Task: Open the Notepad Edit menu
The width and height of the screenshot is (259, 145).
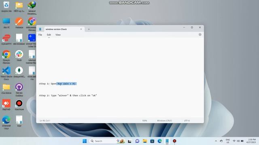Action: point(49,35)
